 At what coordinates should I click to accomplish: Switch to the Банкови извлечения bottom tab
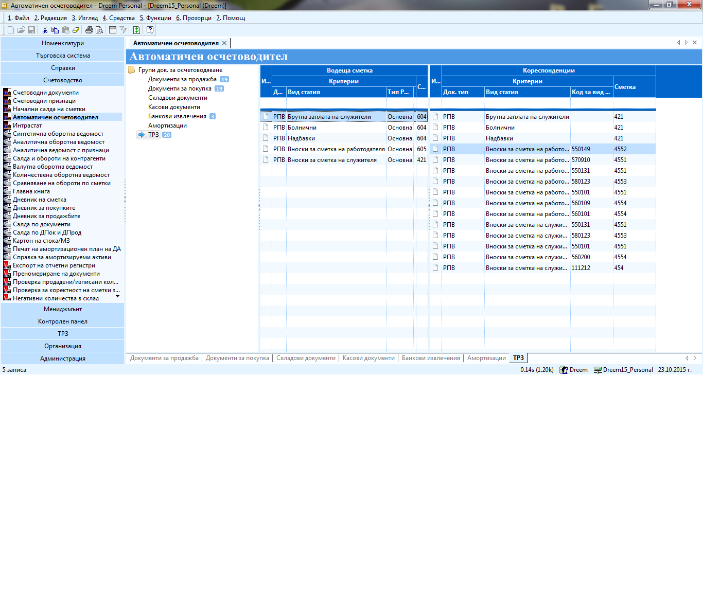coord(431,358)
